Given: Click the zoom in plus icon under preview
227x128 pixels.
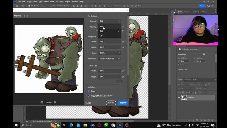Looking at the screenshot, I should click(x=55, y=102).
